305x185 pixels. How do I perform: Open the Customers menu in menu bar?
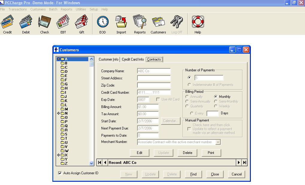(x=38, y=9)
